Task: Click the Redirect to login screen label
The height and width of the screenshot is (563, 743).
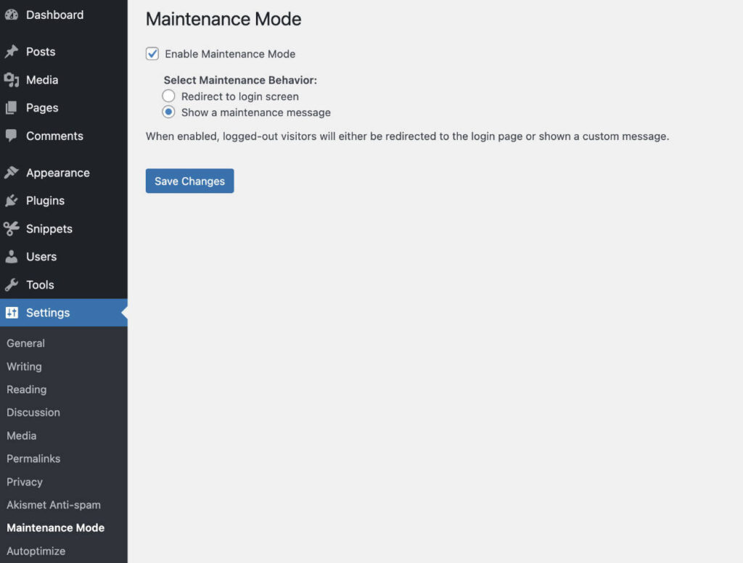Action: (x=239, y=96)
